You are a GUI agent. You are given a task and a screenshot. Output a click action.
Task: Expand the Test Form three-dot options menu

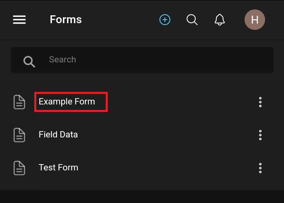[260, 168]
